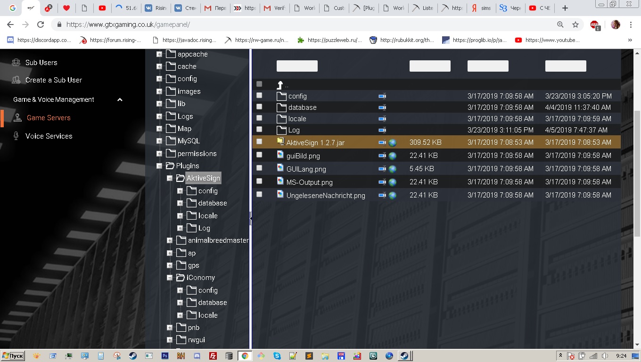The image size is (641, 362).
Task: Check the box beside database folder row
Action: pos(259,107)
